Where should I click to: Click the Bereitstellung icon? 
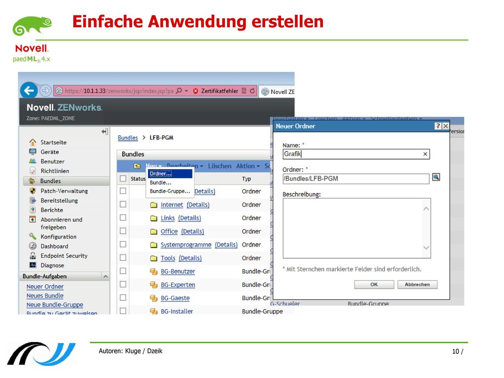pos(32,200)
